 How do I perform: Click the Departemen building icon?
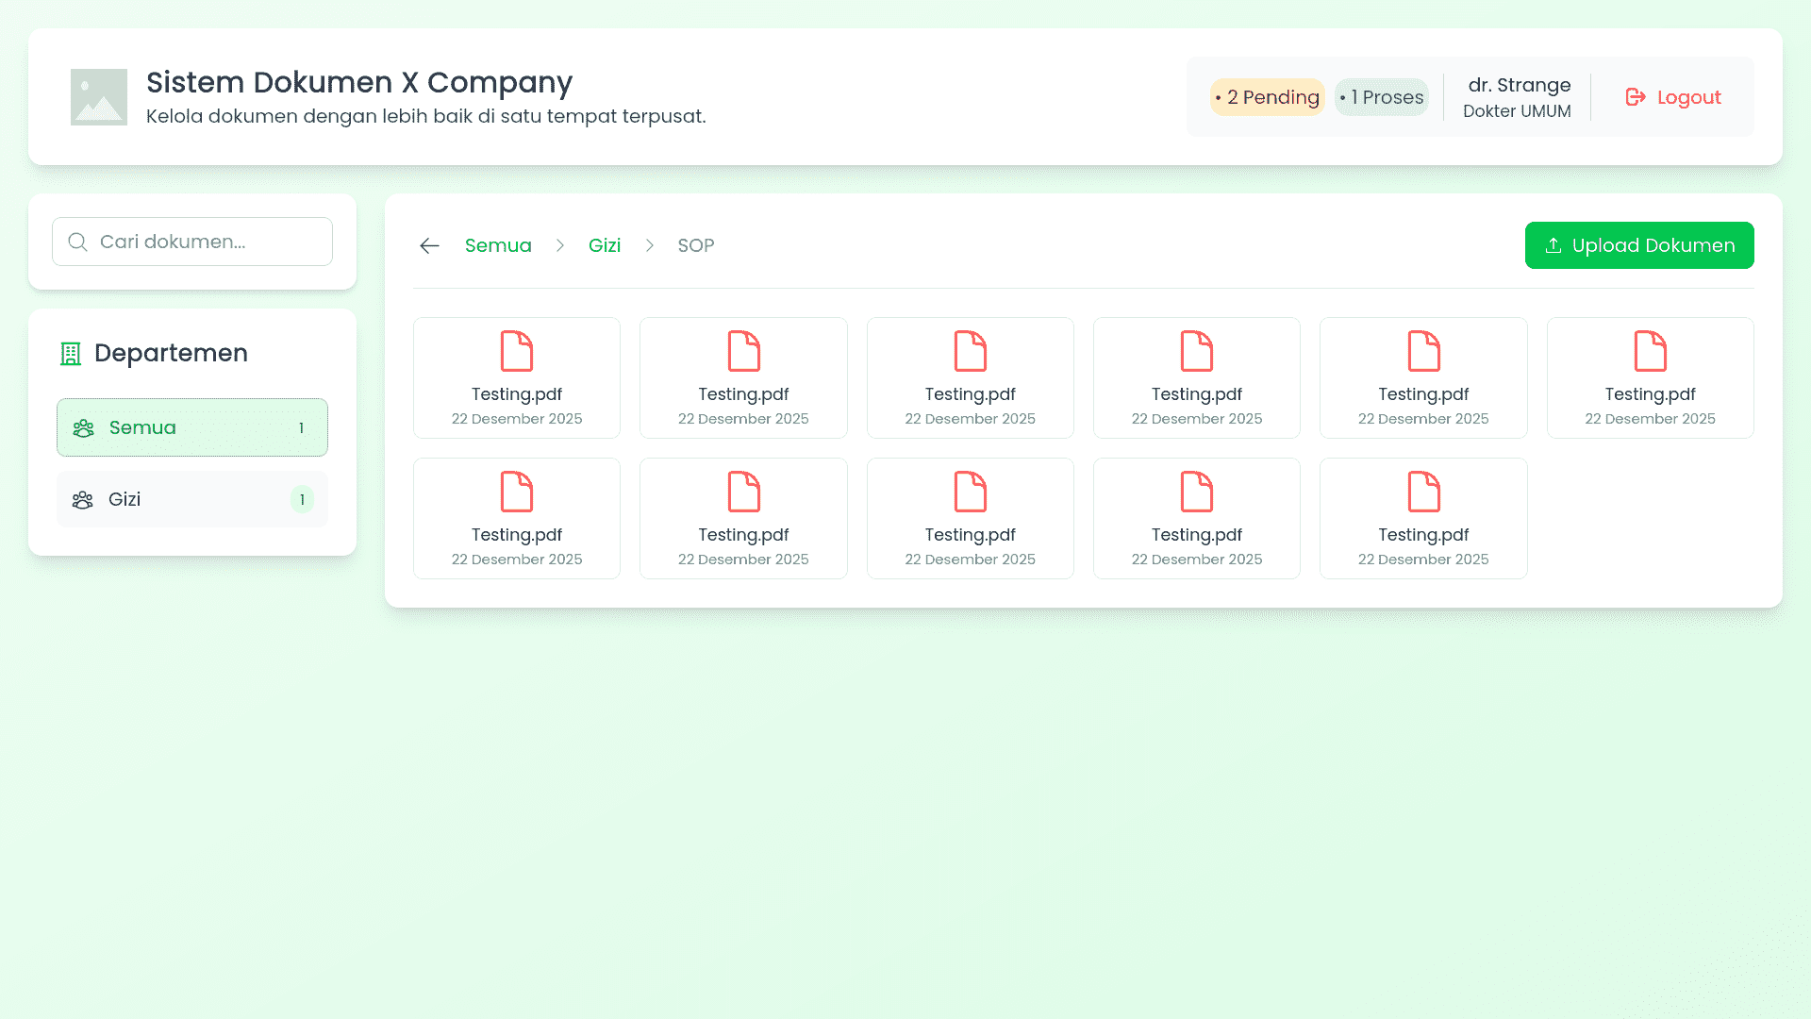(71, 354)
